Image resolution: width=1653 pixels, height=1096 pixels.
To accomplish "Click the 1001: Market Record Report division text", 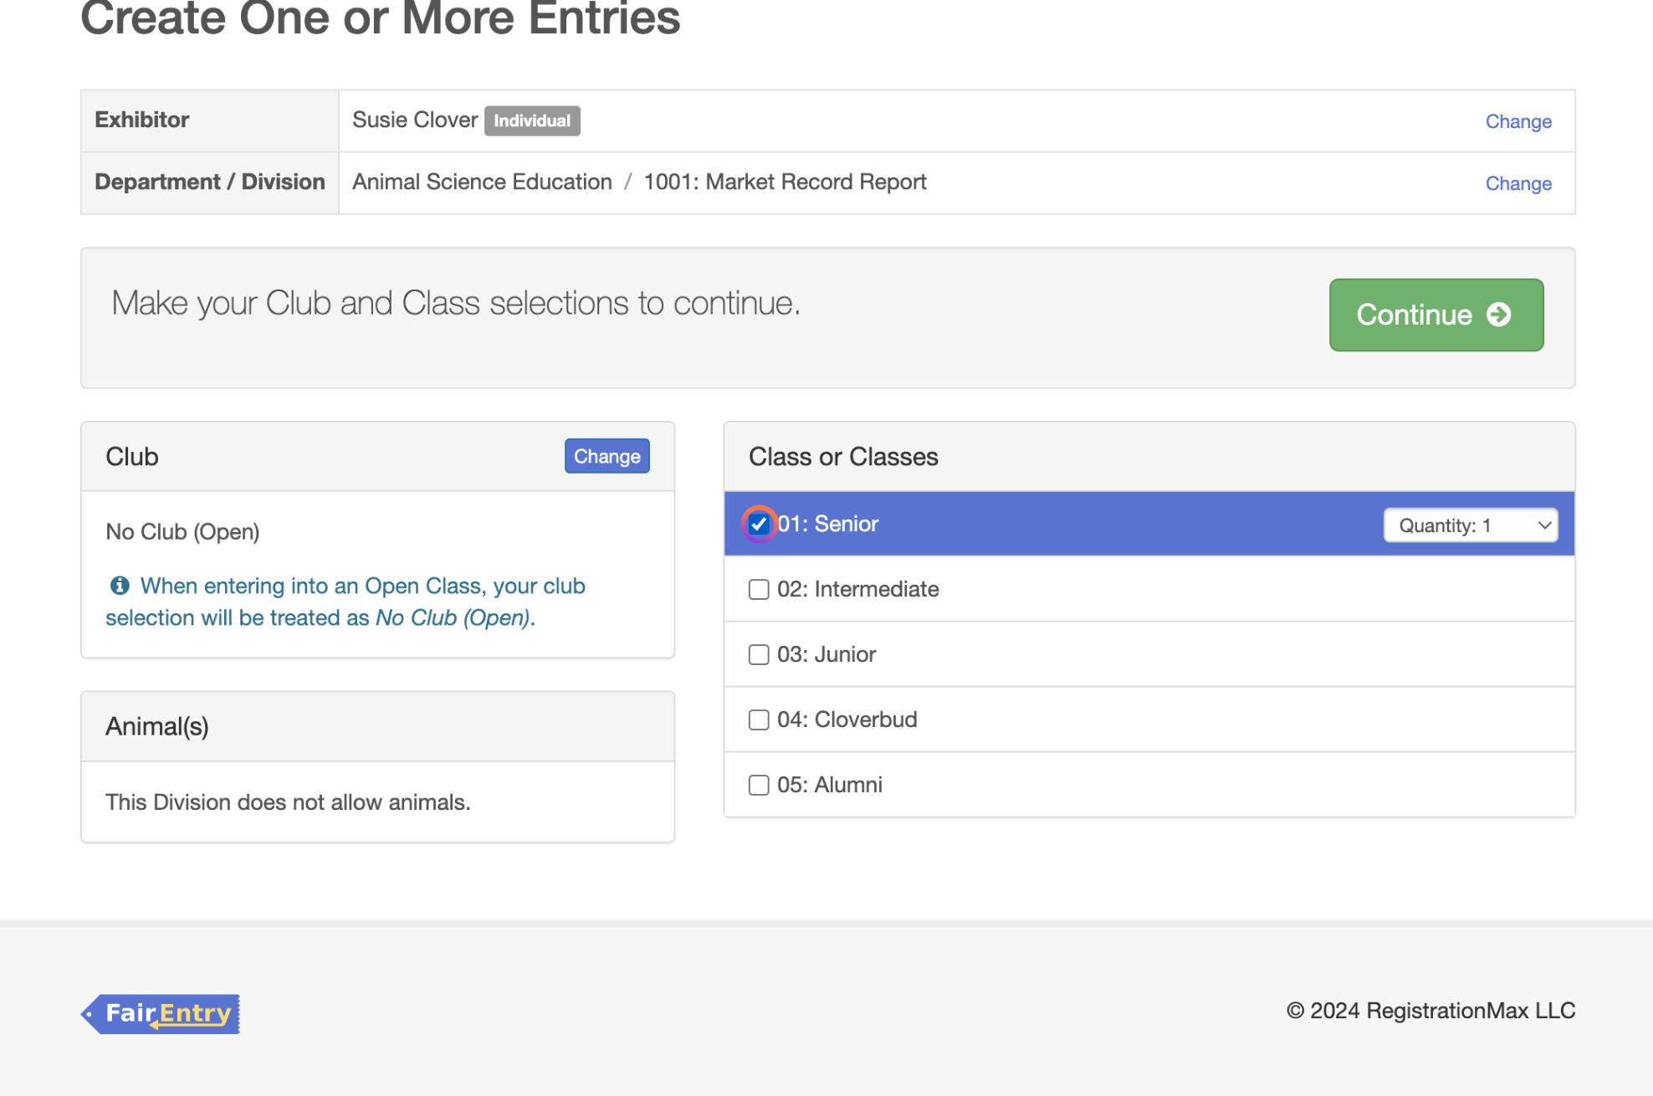I will pos(785,182).
